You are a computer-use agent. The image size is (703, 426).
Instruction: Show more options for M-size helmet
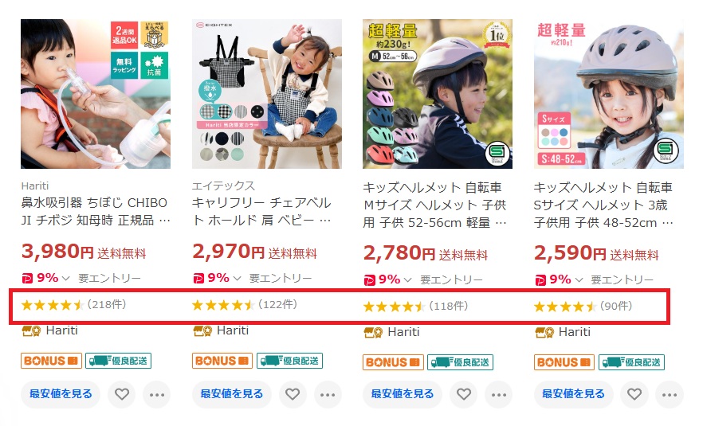click(499, 395)
